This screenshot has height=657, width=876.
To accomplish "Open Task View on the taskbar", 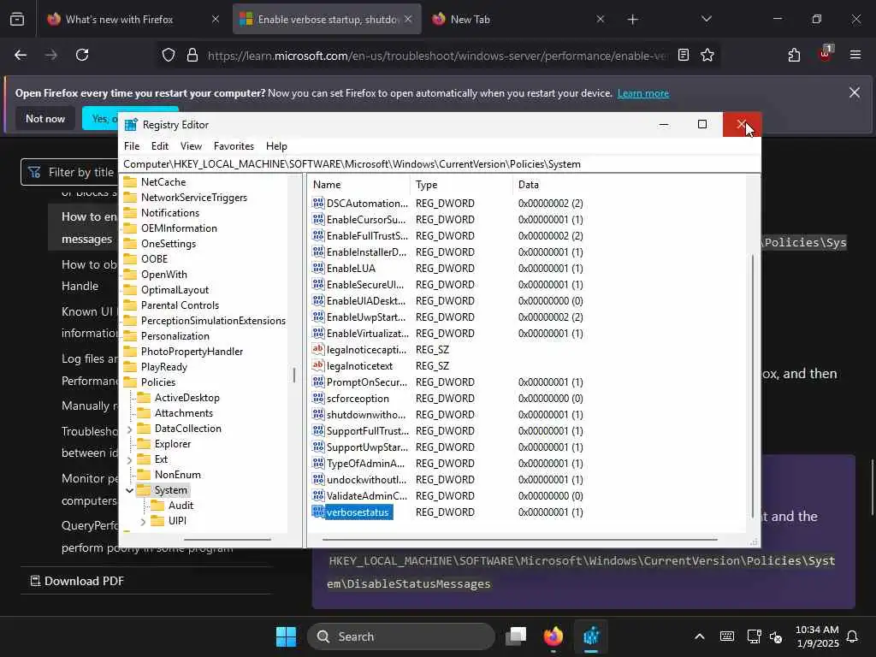I will (516, 636).
